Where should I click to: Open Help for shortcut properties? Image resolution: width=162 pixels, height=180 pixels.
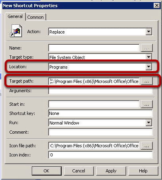pos(143,171)
